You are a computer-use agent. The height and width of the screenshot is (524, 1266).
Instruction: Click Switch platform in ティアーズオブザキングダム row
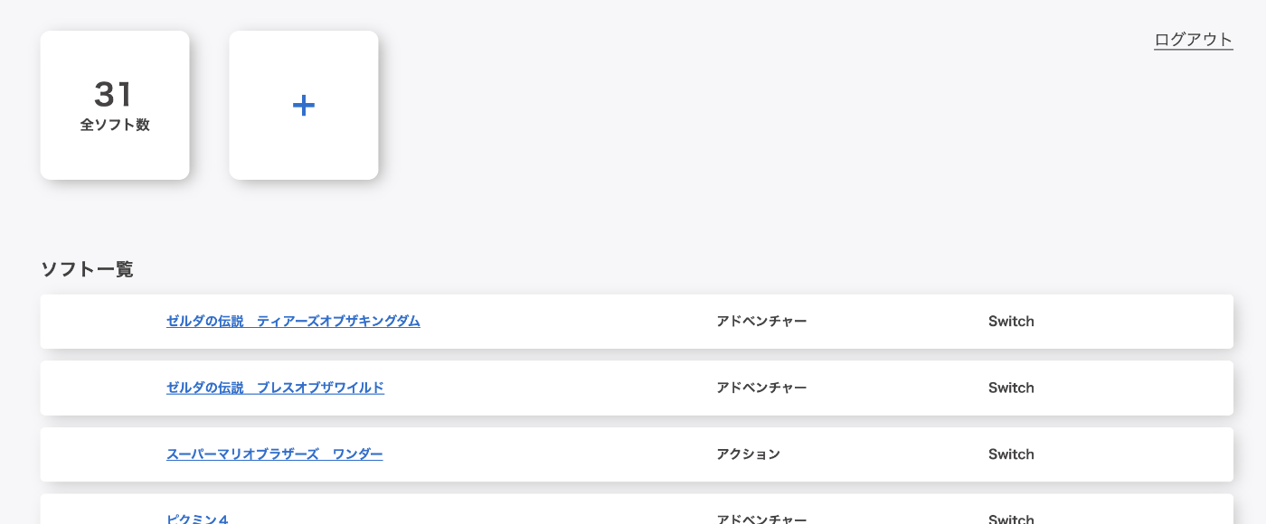click(1011, 322)
